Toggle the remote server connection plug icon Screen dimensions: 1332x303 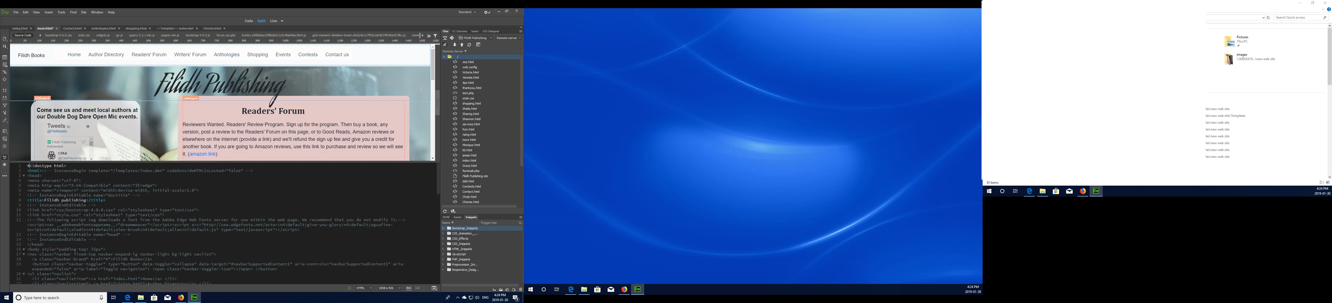(x=445, y=45)
